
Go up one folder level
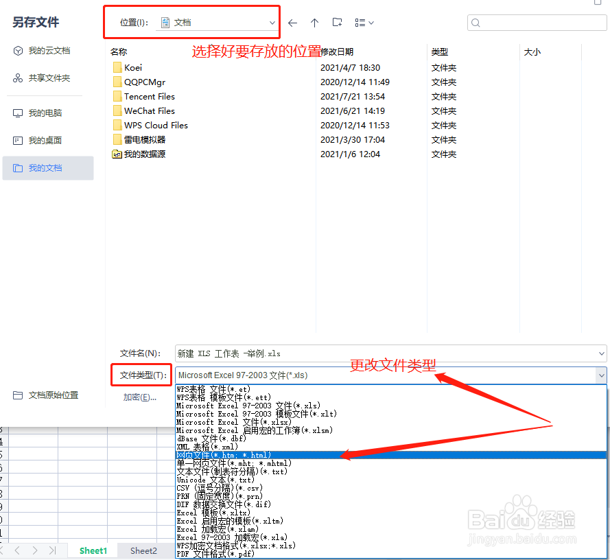pyautogui.click(x=314, y=22)
